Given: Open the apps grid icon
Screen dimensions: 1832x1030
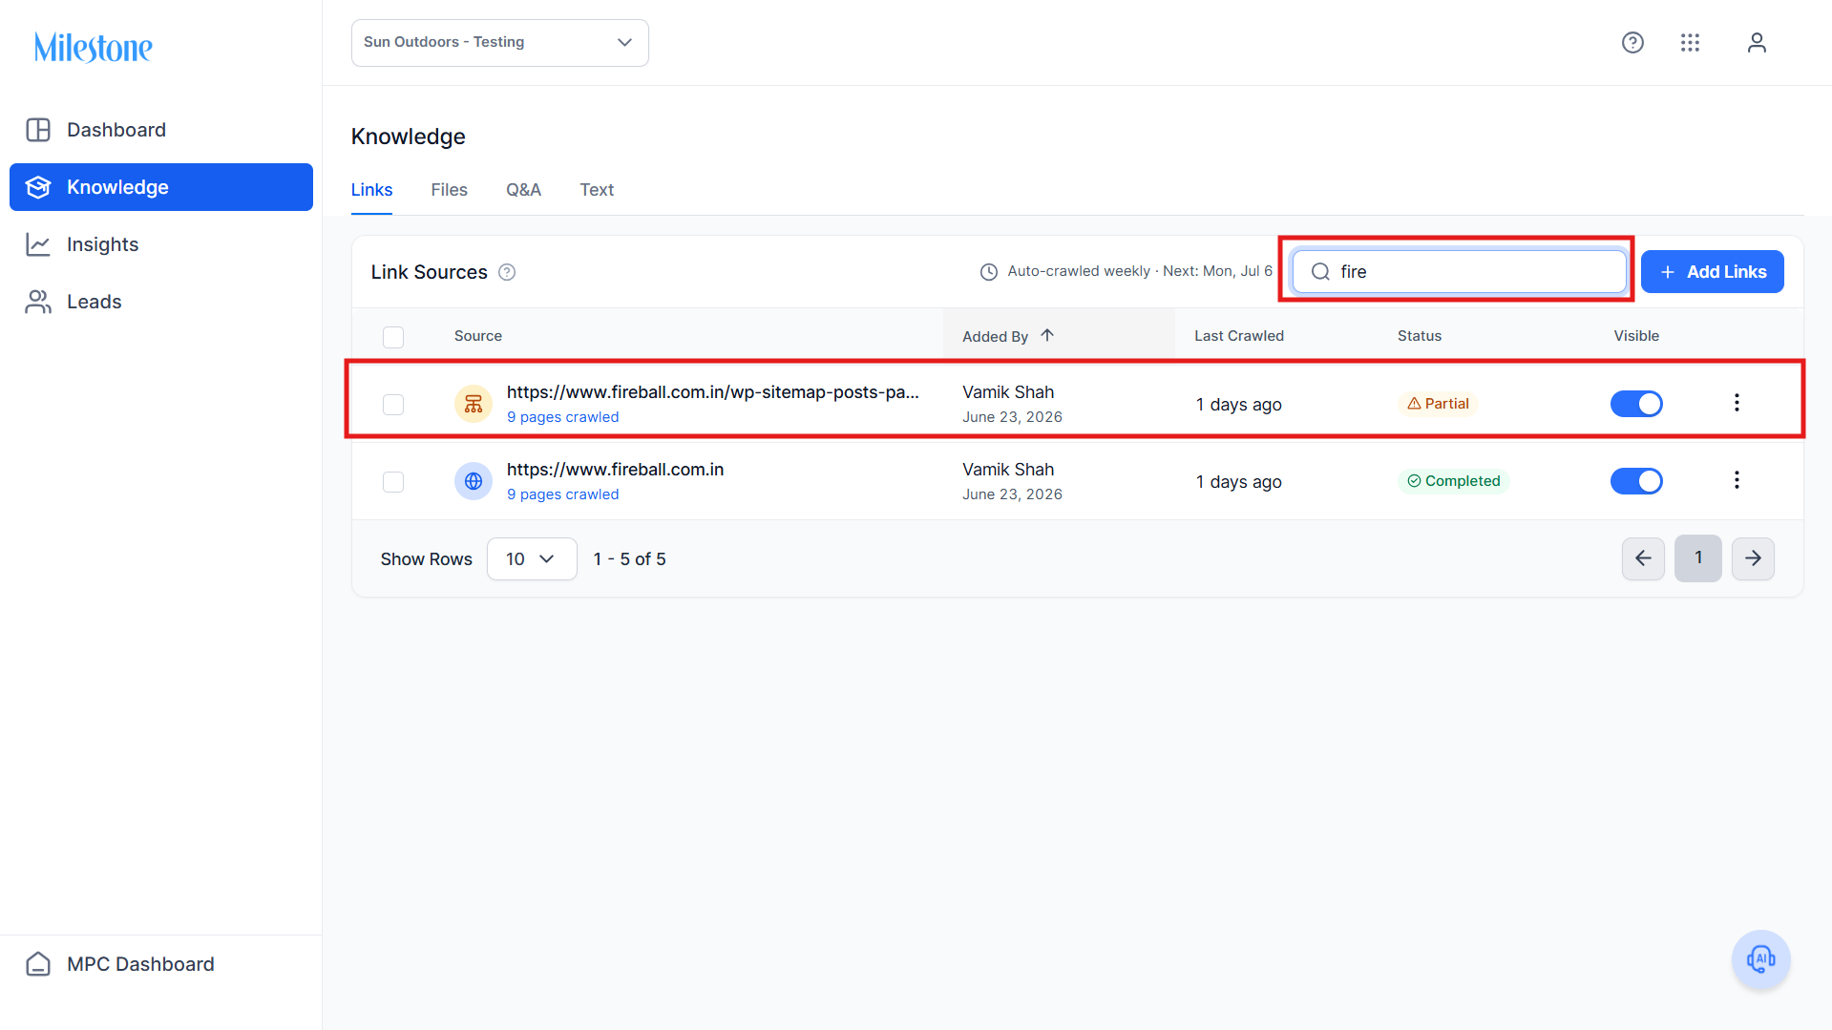Looking at the screenshot, I should (x=1690, y=43).
